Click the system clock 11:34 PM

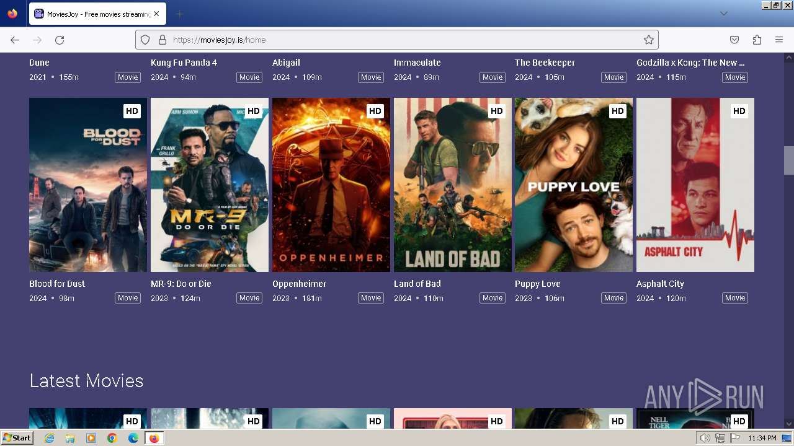[x=762, y=438]
